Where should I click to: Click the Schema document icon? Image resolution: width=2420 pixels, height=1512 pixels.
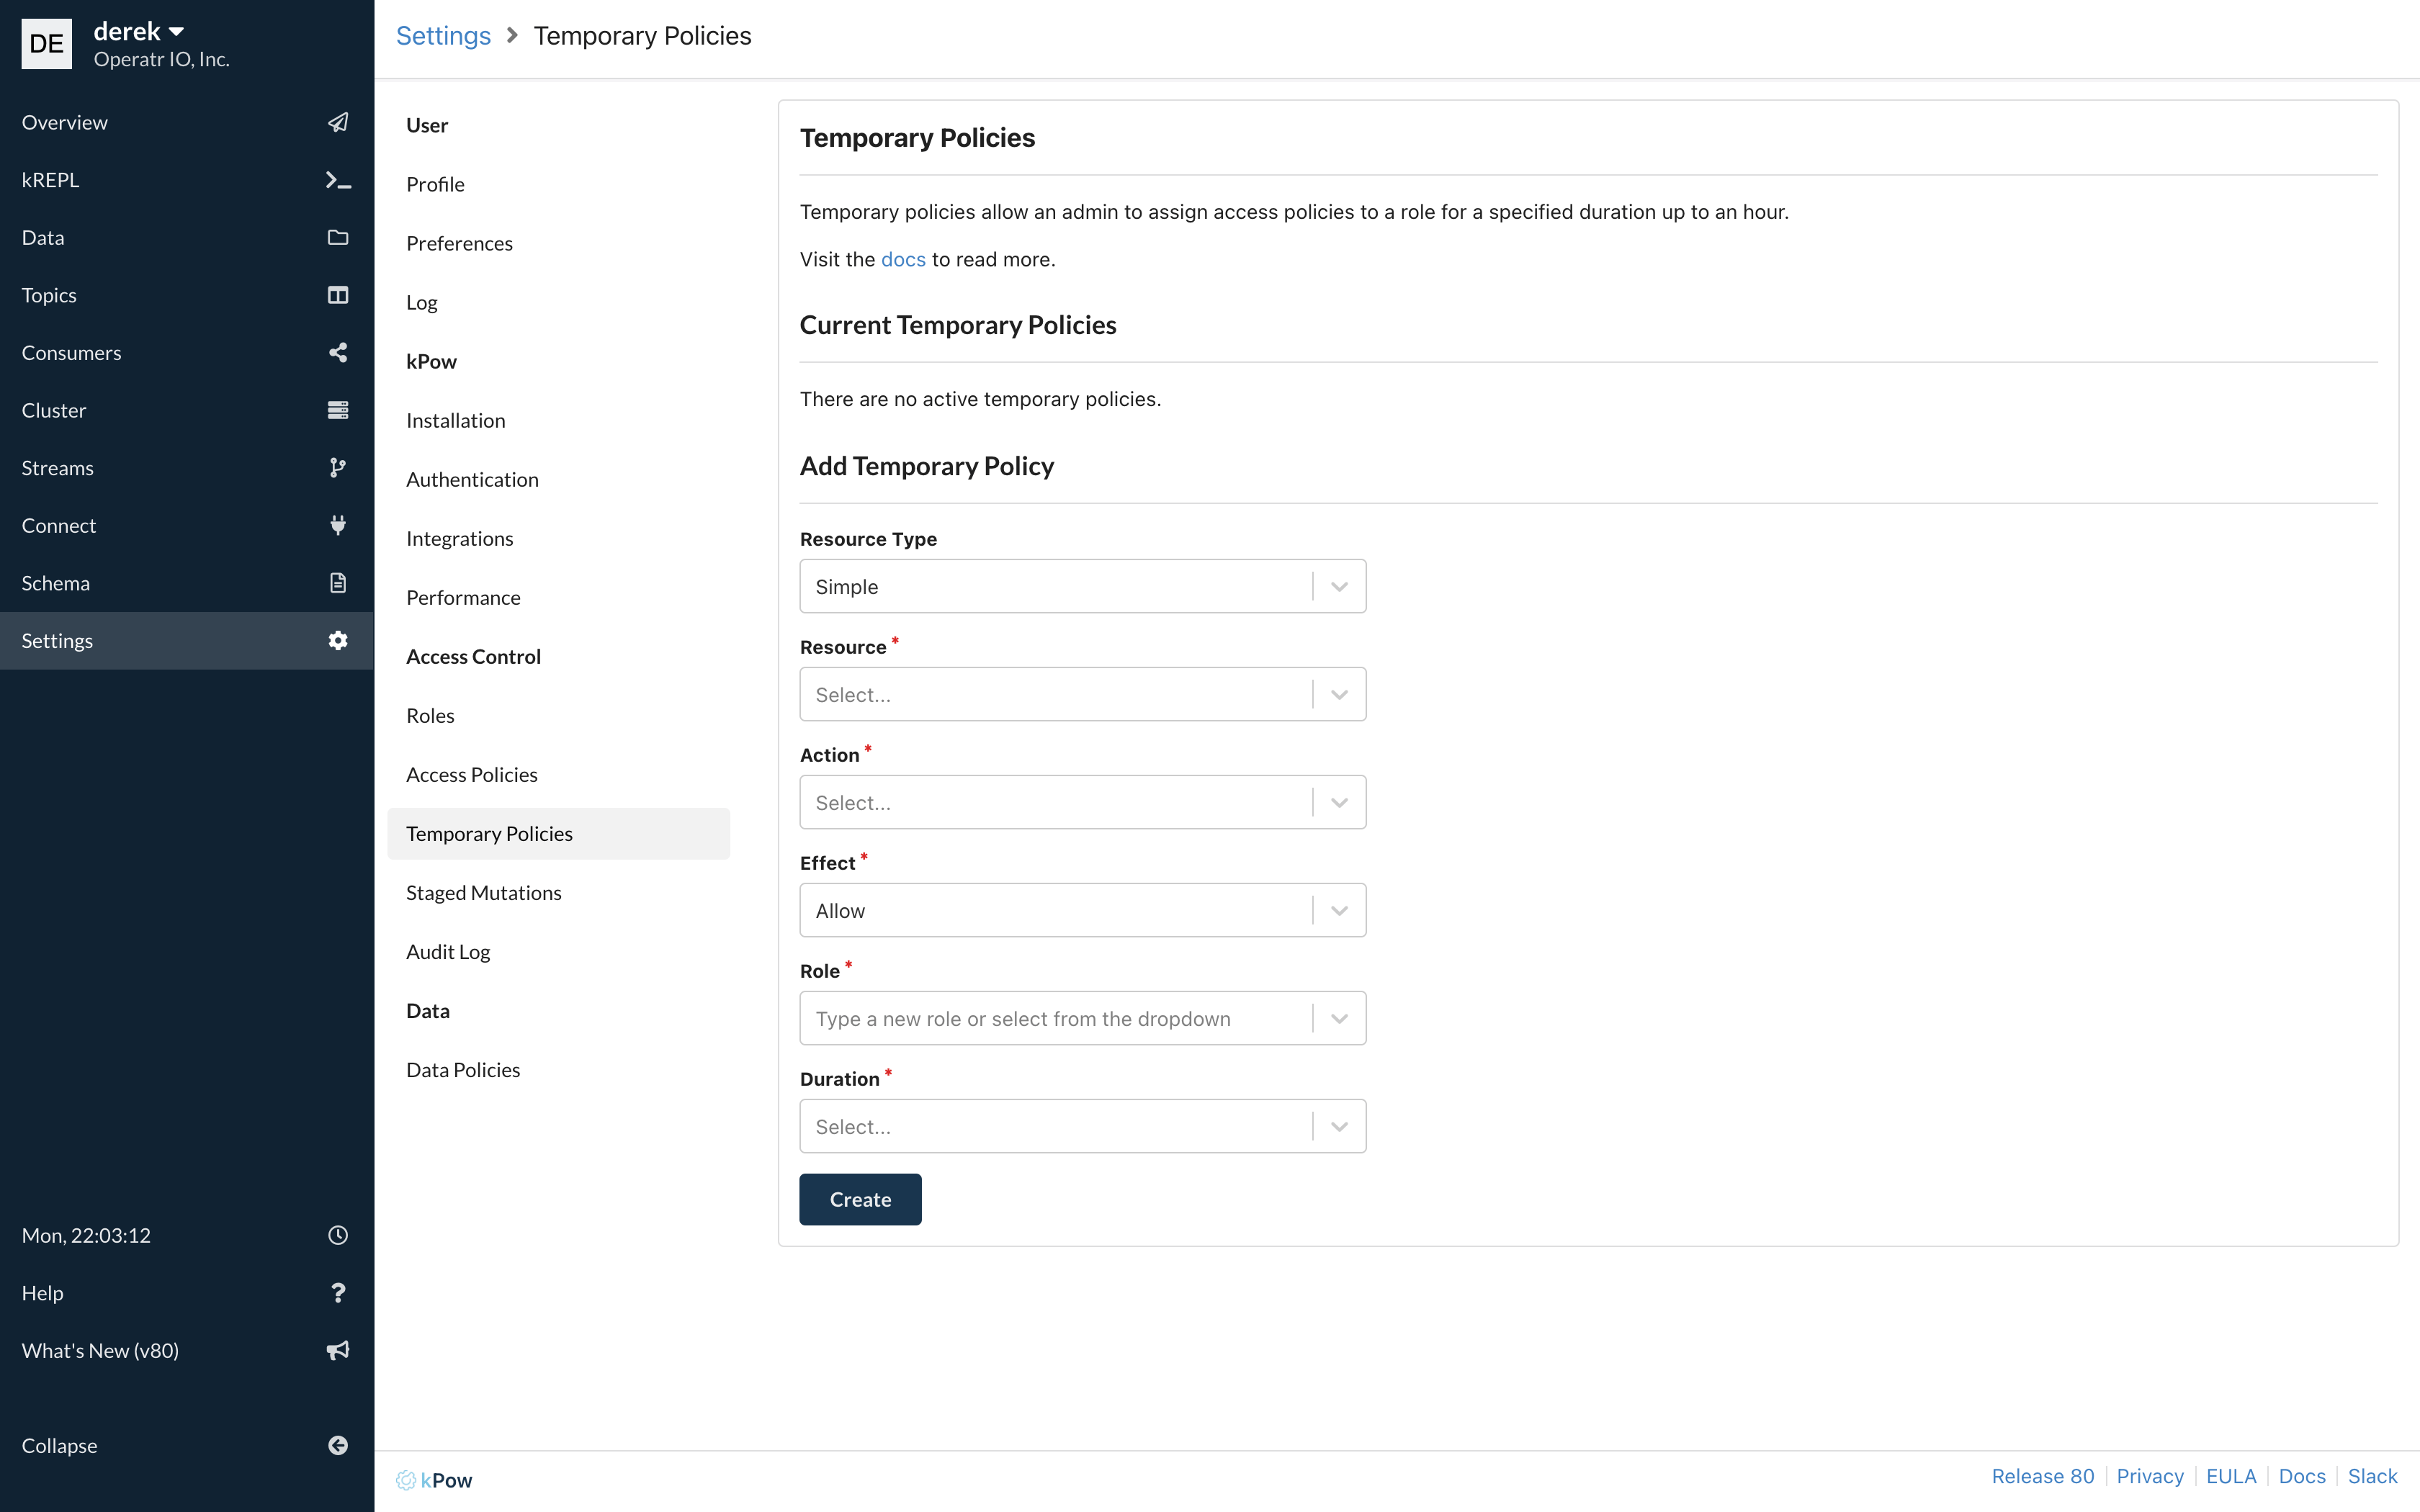click(338, 583)
